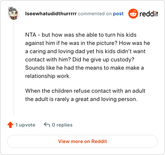Click the orange upvote arrow
165x155 pixels.
click(x=10, y=125)
